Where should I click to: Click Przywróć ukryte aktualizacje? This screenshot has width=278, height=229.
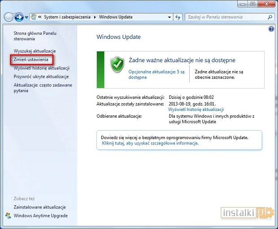41,76
